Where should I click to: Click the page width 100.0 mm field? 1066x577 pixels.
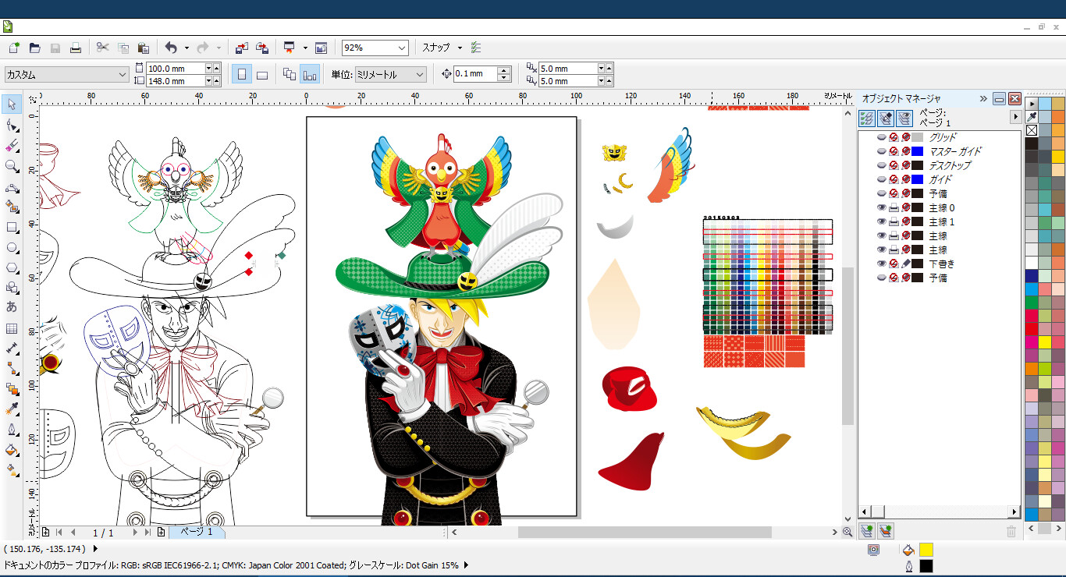pos(175,69)
